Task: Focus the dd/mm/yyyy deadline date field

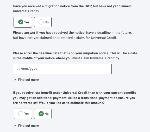Action: click(62, 69)
